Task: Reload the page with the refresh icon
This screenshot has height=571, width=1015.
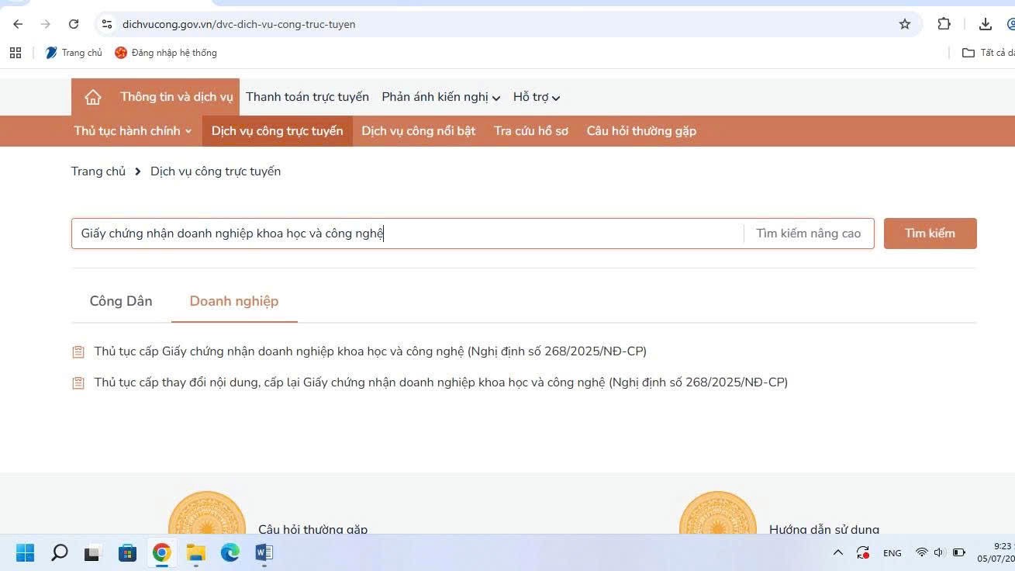Action: click(x=74, y=24)
